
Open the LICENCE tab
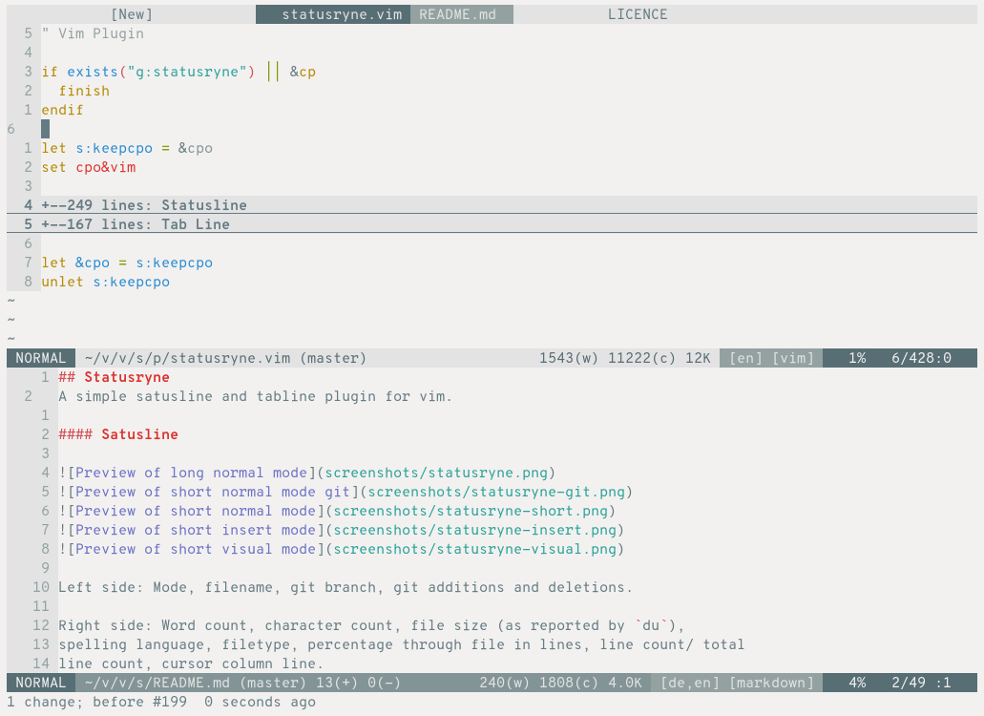point(638,13)
